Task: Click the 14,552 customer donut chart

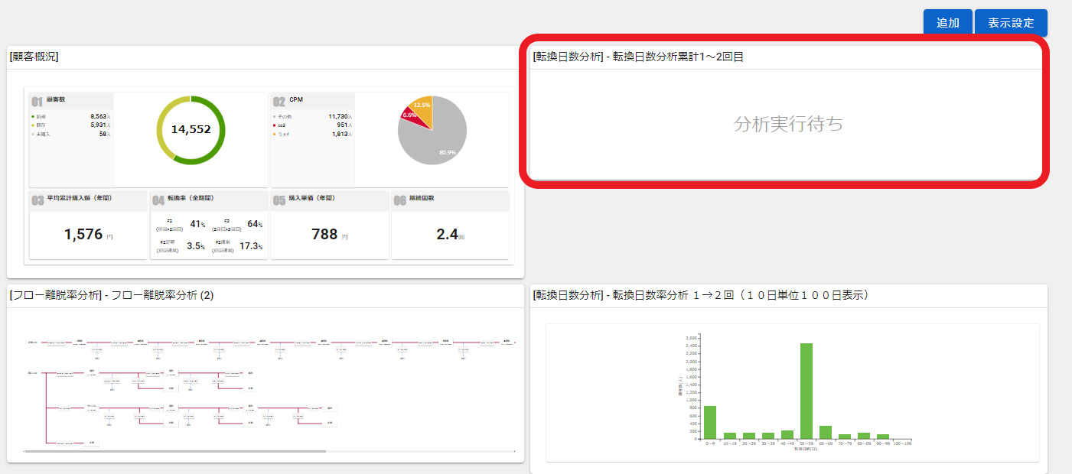Action: (x=191, y=129)
